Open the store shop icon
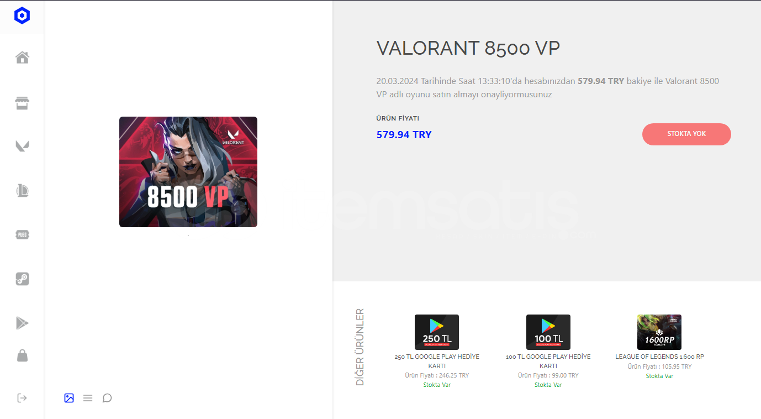Screen dimensions: 761x419 coord(22,103)
